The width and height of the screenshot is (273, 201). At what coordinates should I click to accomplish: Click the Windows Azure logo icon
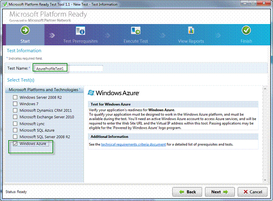[91, 93]
